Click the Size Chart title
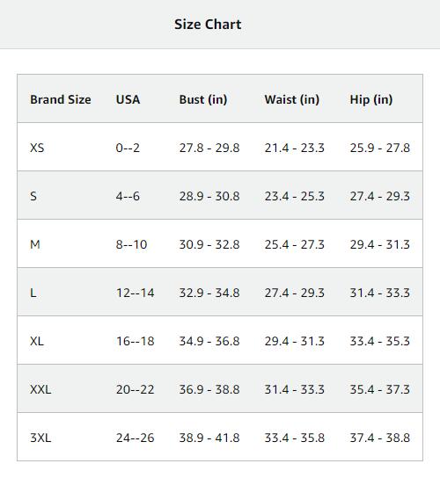The image size is (440, 478). 208,25
